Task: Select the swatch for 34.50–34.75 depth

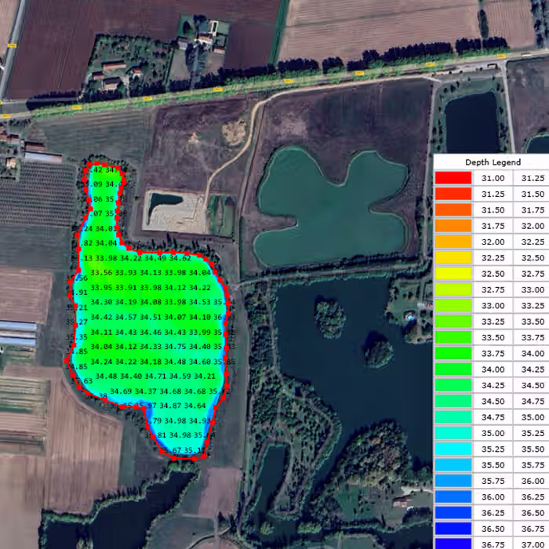Action: click(x=453, y=401)
